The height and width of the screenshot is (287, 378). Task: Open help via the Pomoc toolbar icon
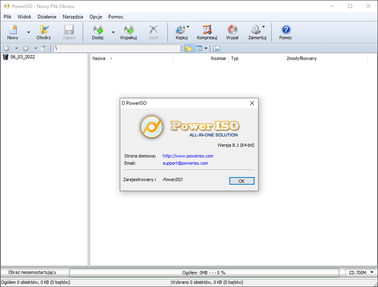(286, 32)
